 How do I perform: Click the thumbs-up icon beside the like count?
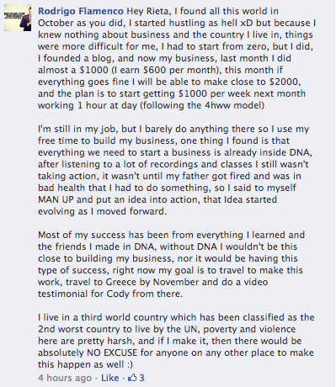(x=132, y=378)
